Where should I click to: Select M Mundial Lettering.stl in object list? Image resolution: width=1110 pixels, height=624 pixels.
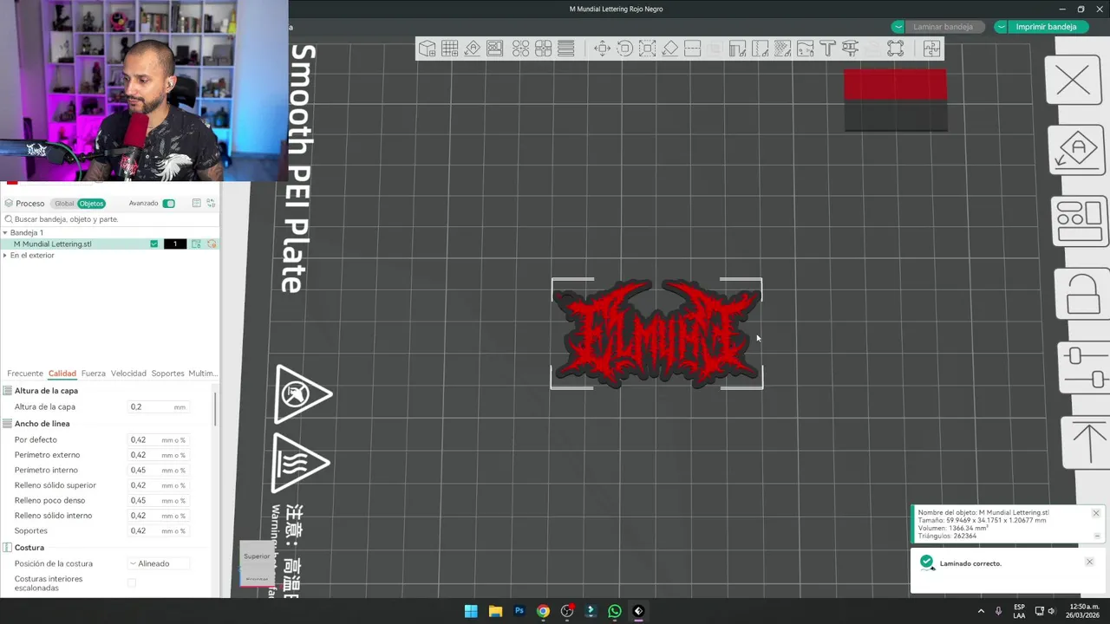53,244
